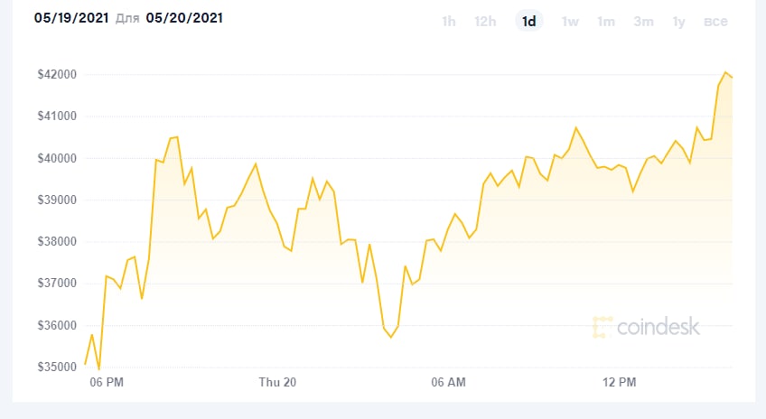Click the $37000 y-axis label
Screen dimensions: 766x419
pyautogui.click(x=57, y=284)
